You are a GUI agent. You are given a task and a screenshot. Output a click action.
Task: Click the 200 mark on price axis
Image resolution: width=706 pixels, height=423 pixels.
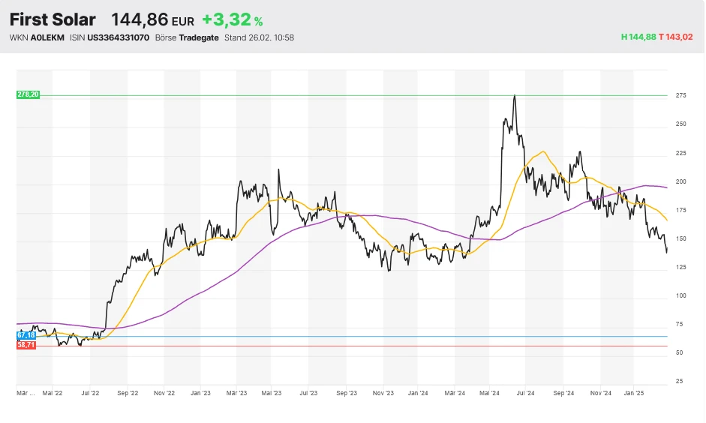(x=682, y=181)
